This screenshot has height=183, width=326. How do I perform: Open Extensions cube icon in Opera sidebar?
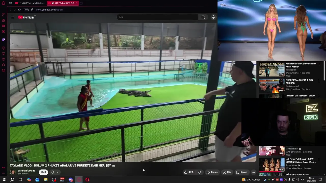[x=4, y=65]
